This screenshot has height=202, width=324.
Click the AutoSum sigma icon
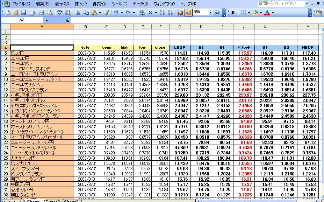tap(150, 13)
